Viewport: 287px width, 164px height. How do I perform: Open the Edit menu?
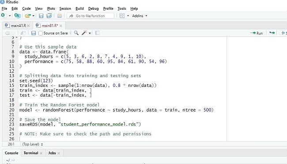coord(15,8)
